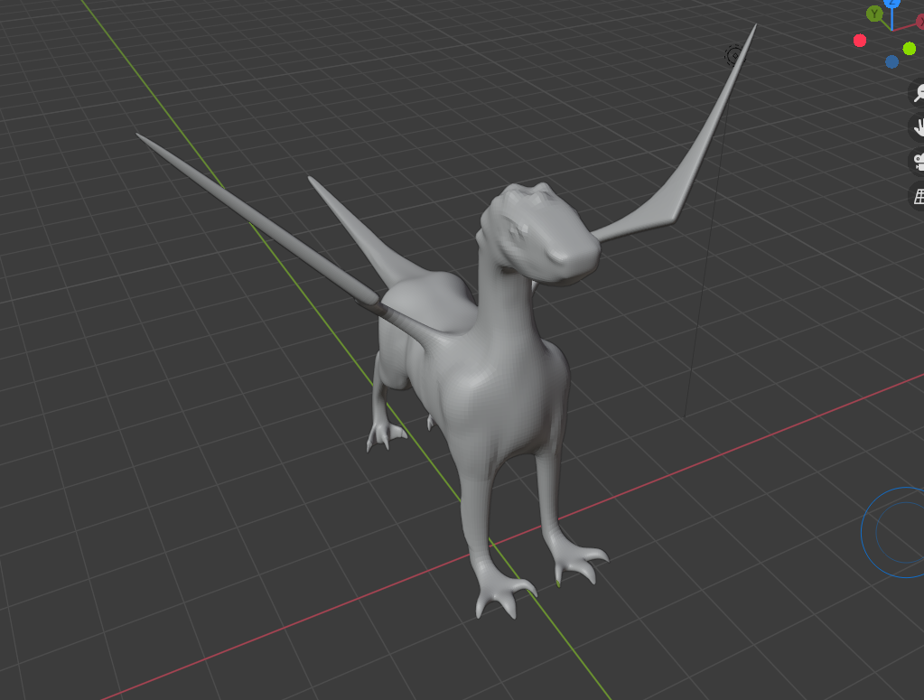The height and width of the screenshot is (700, 924).
Task: Select the unlabeled red dot on gizmo
Action: (x=860, y=41)
